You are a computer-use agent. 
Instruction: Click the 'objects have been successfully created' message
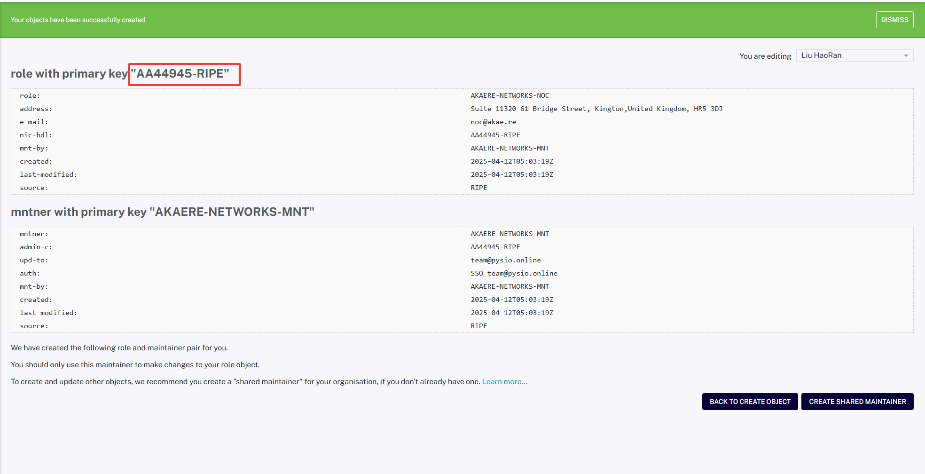pos(78,20)
